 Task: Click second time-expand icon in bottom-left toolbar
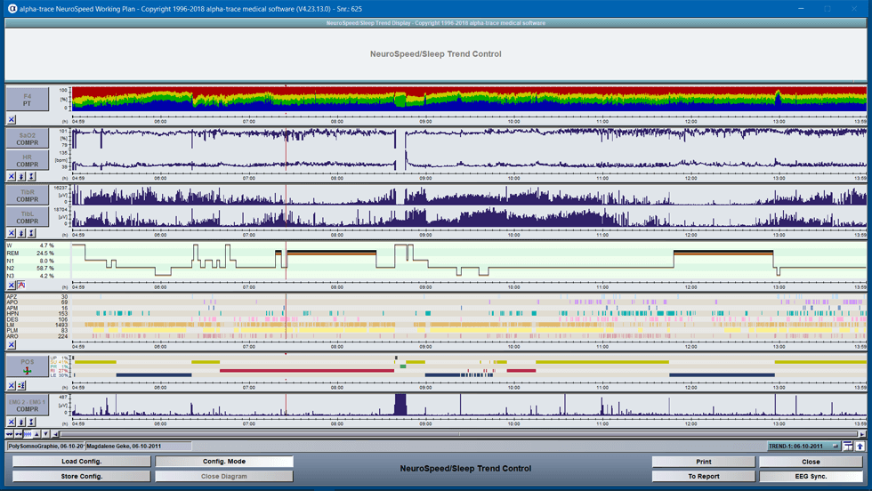click(x=19, y=434)
